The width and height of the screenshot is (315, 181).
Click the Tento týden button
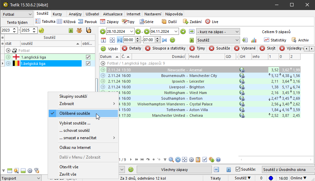(x=17, y=22)
